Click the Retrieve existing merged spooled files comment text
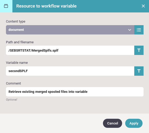This screenshot has height=133, width=149. point(48,92)
